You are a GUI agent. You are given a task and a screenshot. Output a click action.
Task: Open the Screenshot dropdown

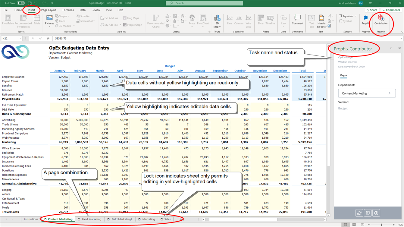click(85, 21)
